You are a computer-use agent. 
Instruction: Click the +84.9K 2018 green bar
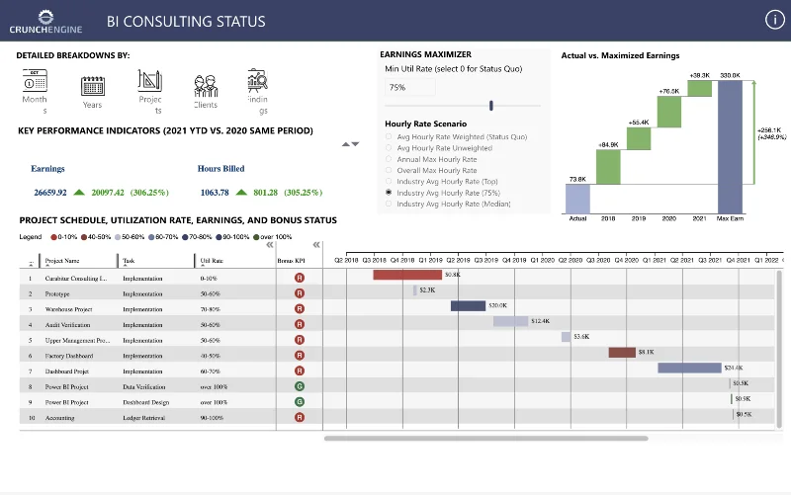pos(608,167)
